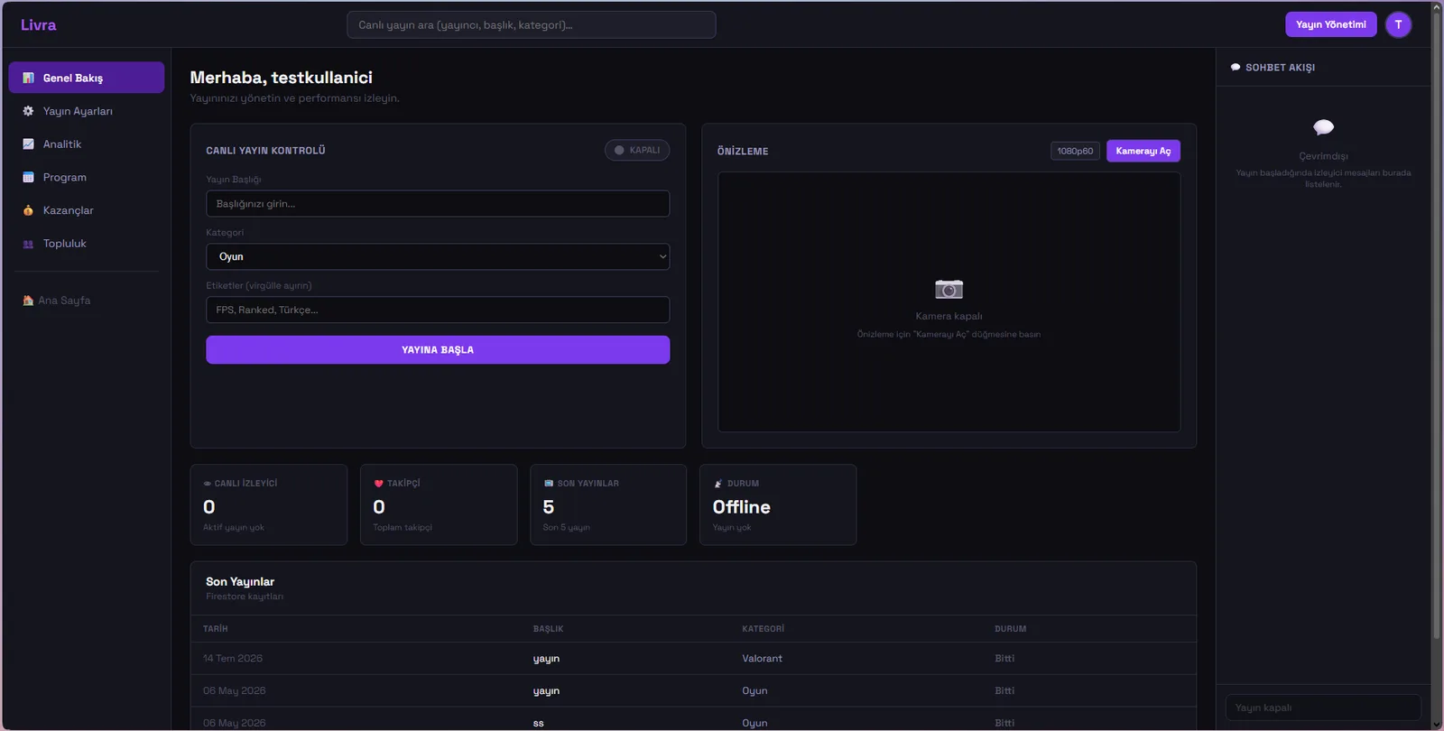Click Kamerayı Aç button
Viewport: 1444px width, 731px height.
(1143, 151)
